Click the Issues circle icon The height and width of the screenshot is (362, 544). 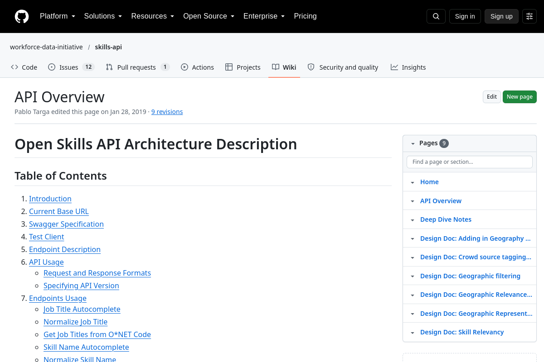52,67
